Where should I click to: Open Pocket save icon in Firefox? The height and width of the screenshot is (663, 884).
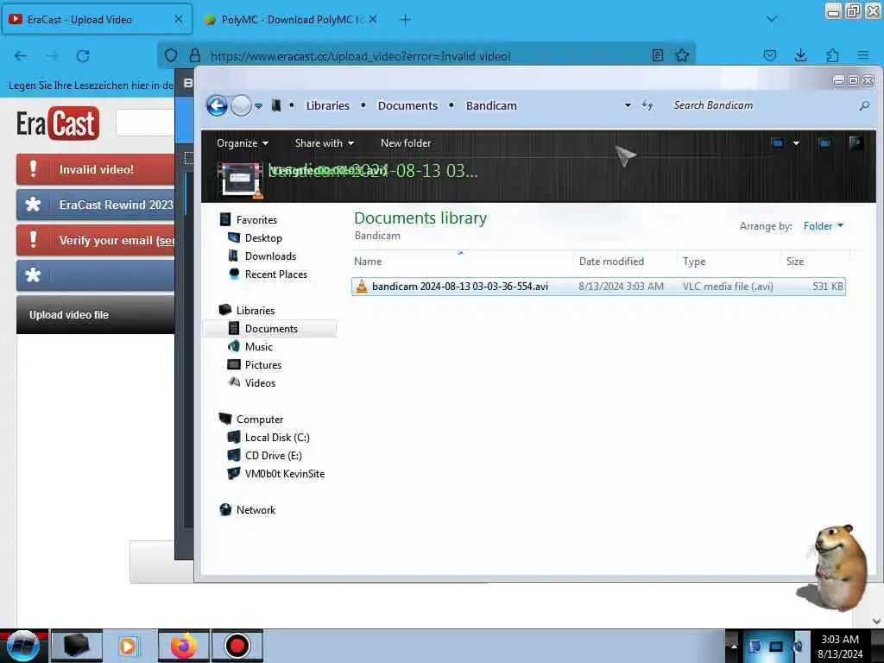(x=769, y=55)
